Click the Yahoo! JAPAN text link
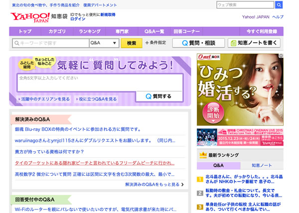Viewport: 299px width, 213px height. point(256,17)
